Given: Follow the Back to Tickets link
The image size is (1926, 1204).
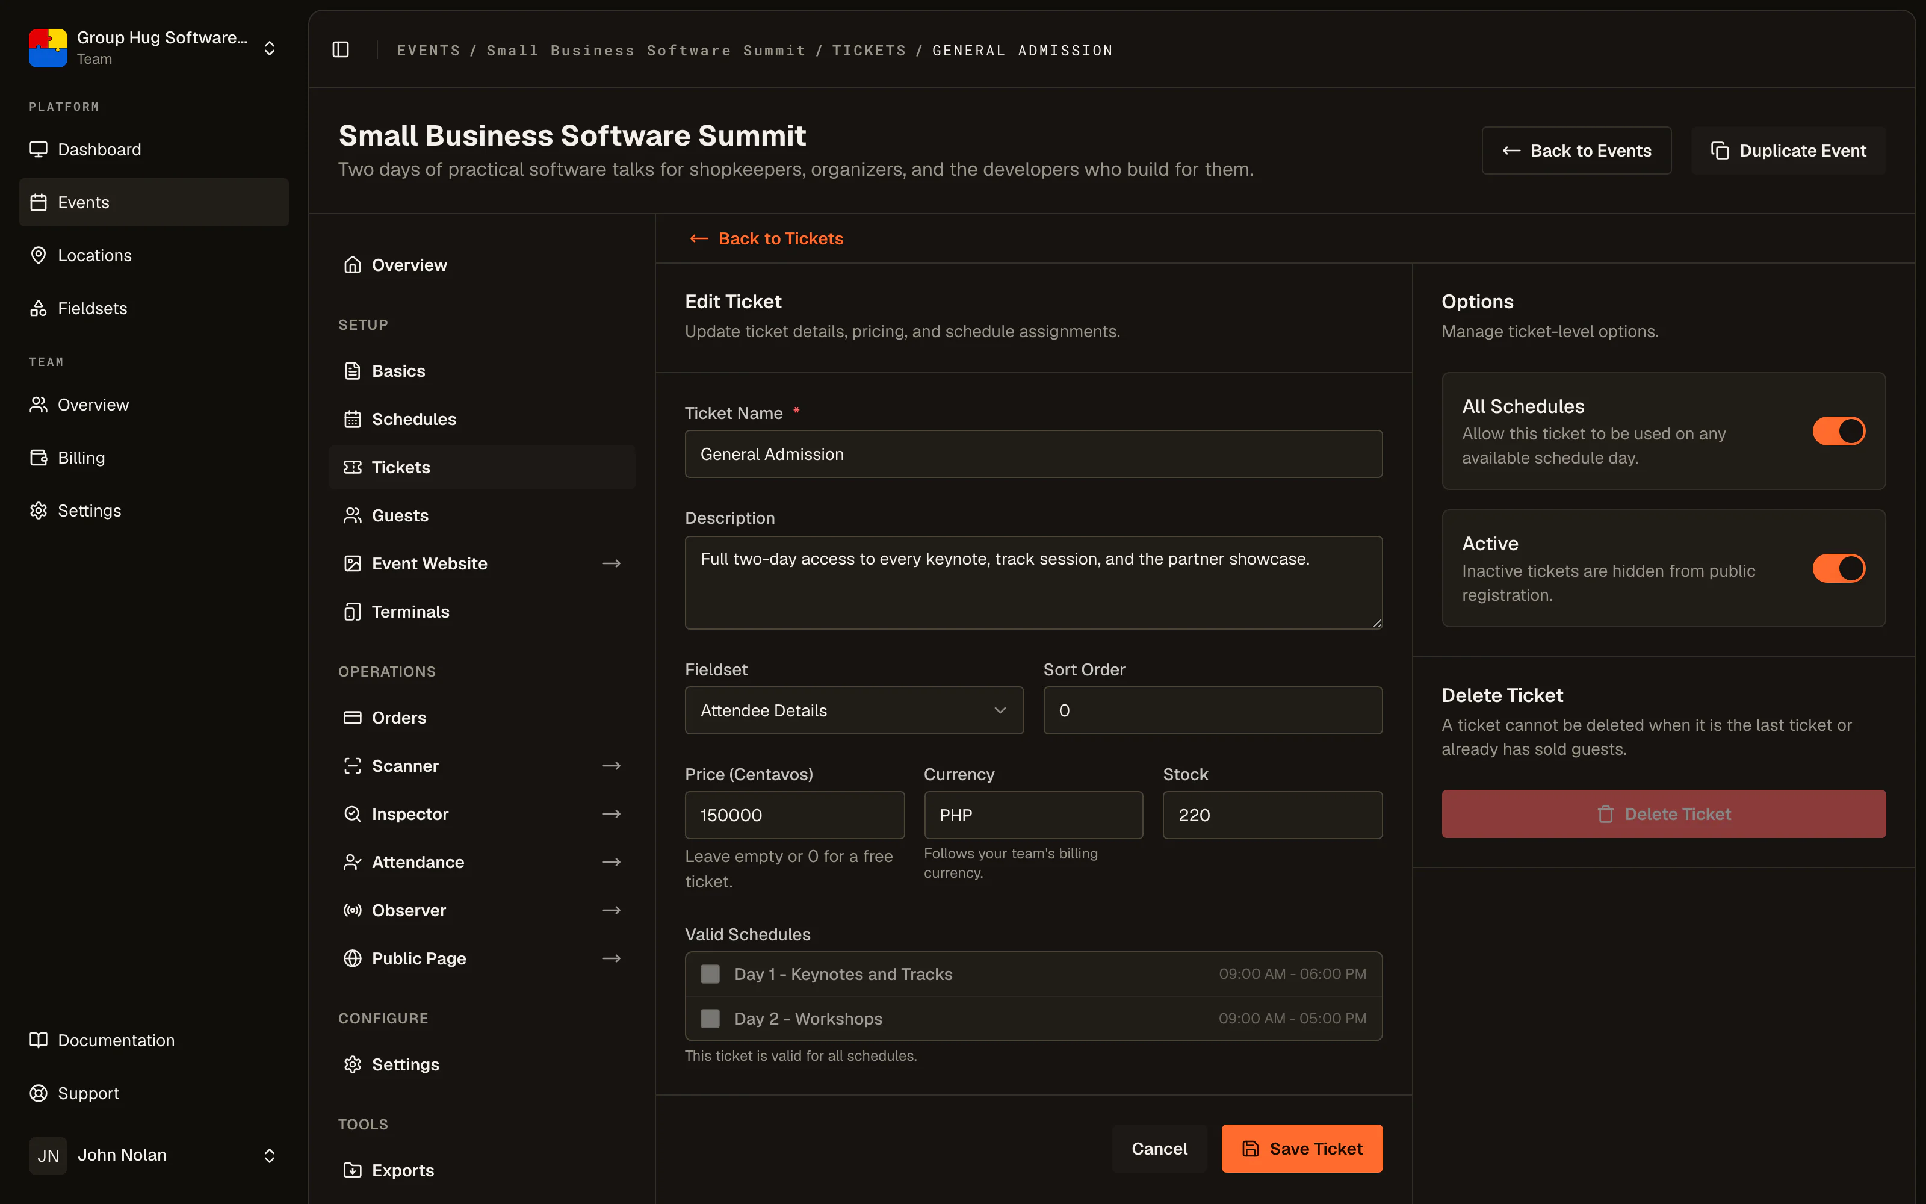Looking at the screenshot, I should click(766, 239).
